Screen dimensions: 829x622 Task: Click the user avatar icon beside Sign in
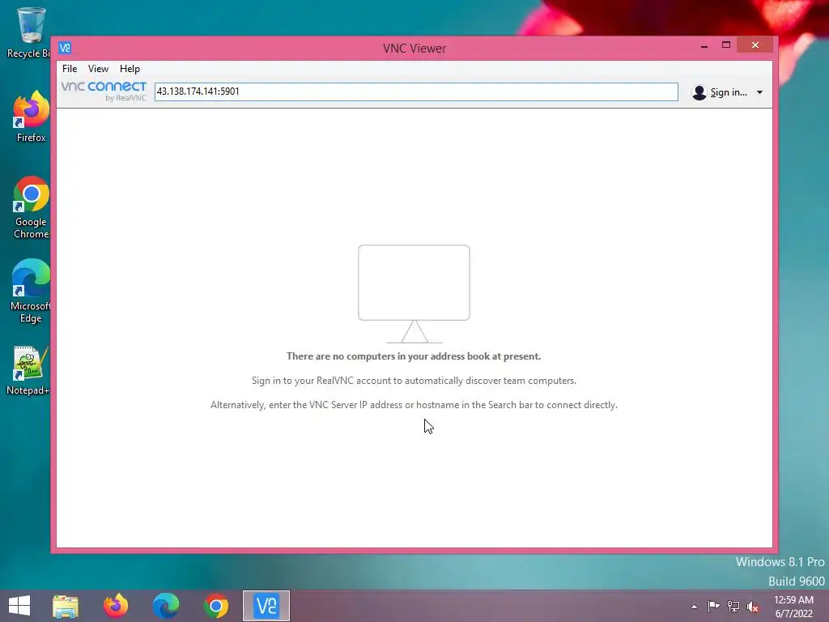(x=699, y=92)
